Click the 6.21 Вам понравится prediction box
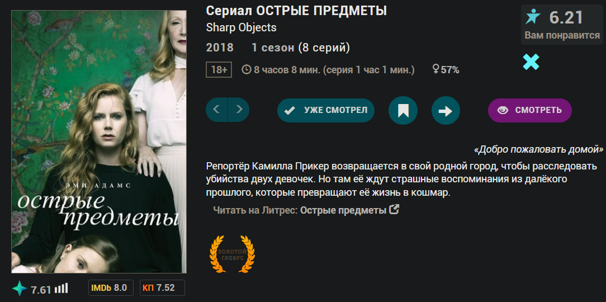The image size is (606, 302). point(562,24)
